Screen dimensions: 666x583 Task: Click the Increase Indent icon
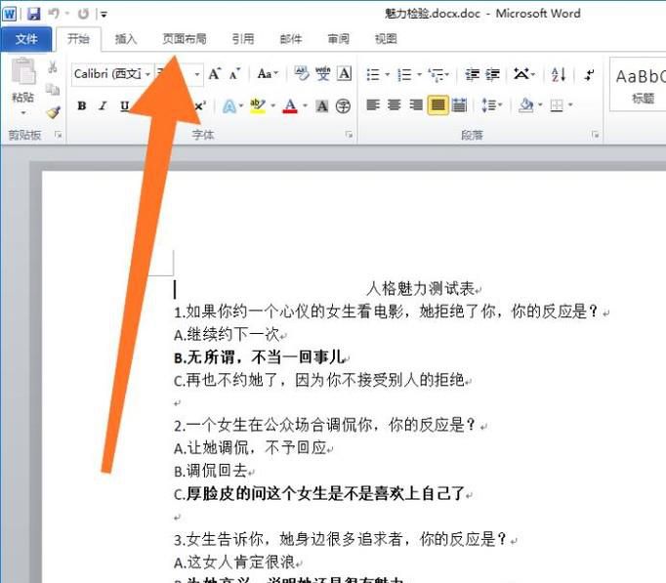click(493, 75)
